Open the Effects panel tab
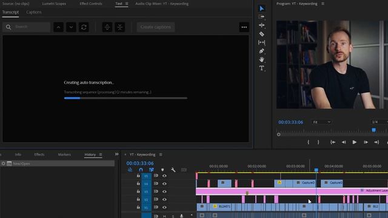This screenshot has height=218, width=388. click(39, 154)
